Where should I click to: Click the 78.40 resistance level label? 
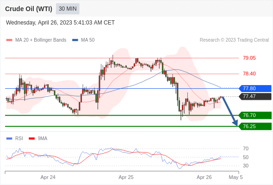click(x=249, y=74)
